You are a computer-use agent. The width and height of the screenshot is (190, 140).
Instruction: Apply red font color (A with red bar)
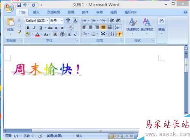(x=37, y=34)
